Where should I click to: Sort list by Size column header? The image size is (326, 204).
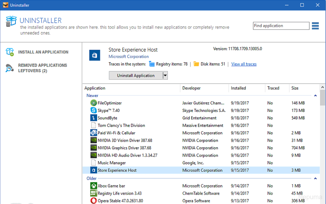[295, 88]
